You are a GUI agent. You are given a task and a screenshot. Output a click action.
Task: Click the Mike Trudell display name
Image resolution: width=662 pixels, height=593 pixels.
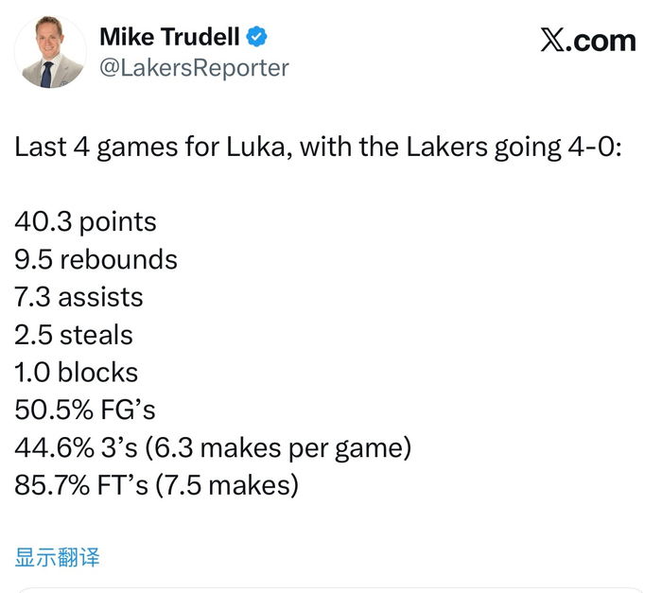pyautogui.click(x=169, y=38)
